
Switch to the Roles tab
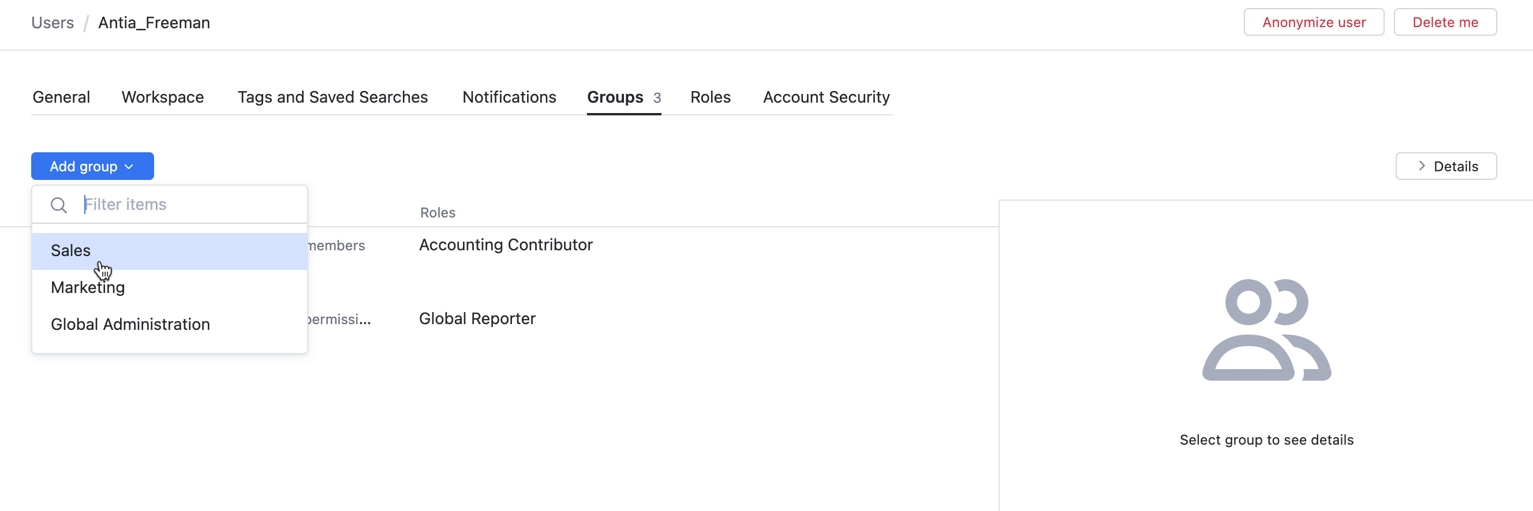[710, 97]
